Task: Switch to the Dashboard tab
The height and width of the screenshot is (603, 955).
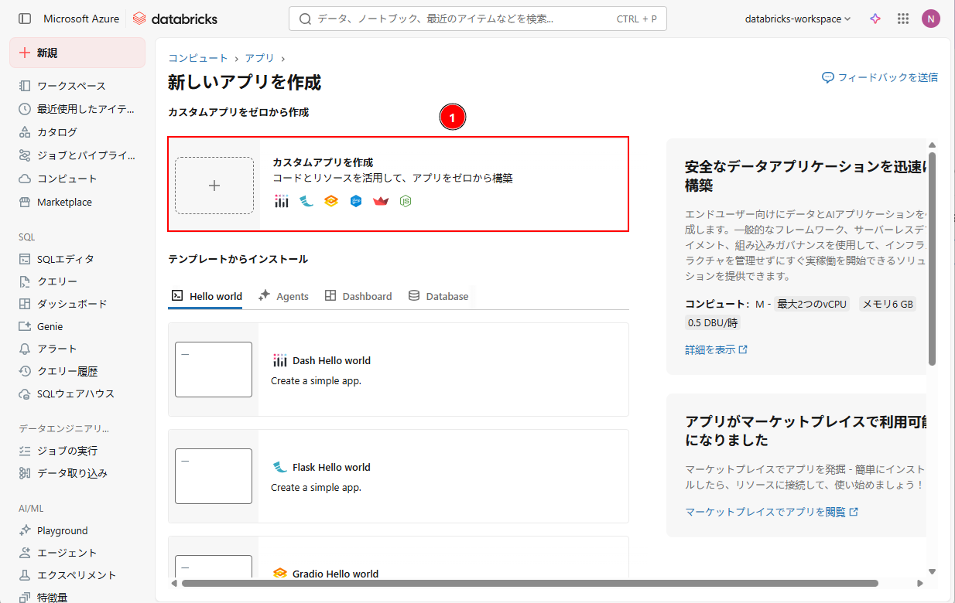Action: coord(358,296)
